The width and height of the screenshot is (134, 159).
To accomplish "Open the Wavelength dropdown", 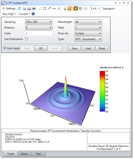I will pos(88,22).
